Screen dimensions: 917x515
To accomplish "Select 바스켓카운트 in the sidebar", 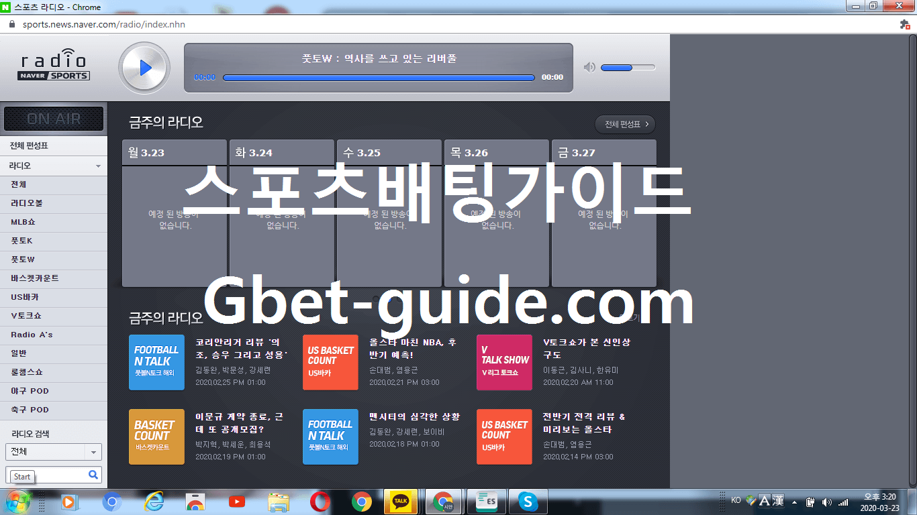I will [54, 278].
